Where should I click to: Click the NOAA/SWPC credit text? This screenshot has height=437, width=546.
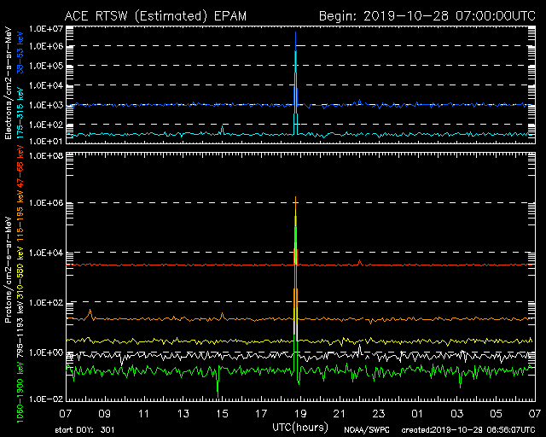pos(365,429)
